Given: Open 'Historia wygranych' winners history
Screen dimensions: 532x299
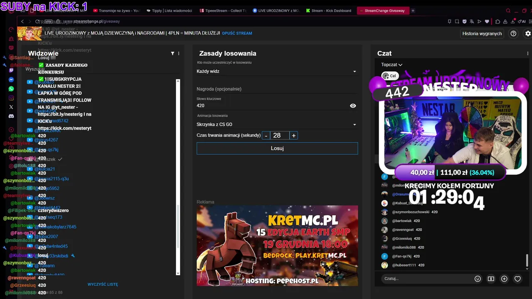Looking at the screenshot, I should [x=482, y=34].
